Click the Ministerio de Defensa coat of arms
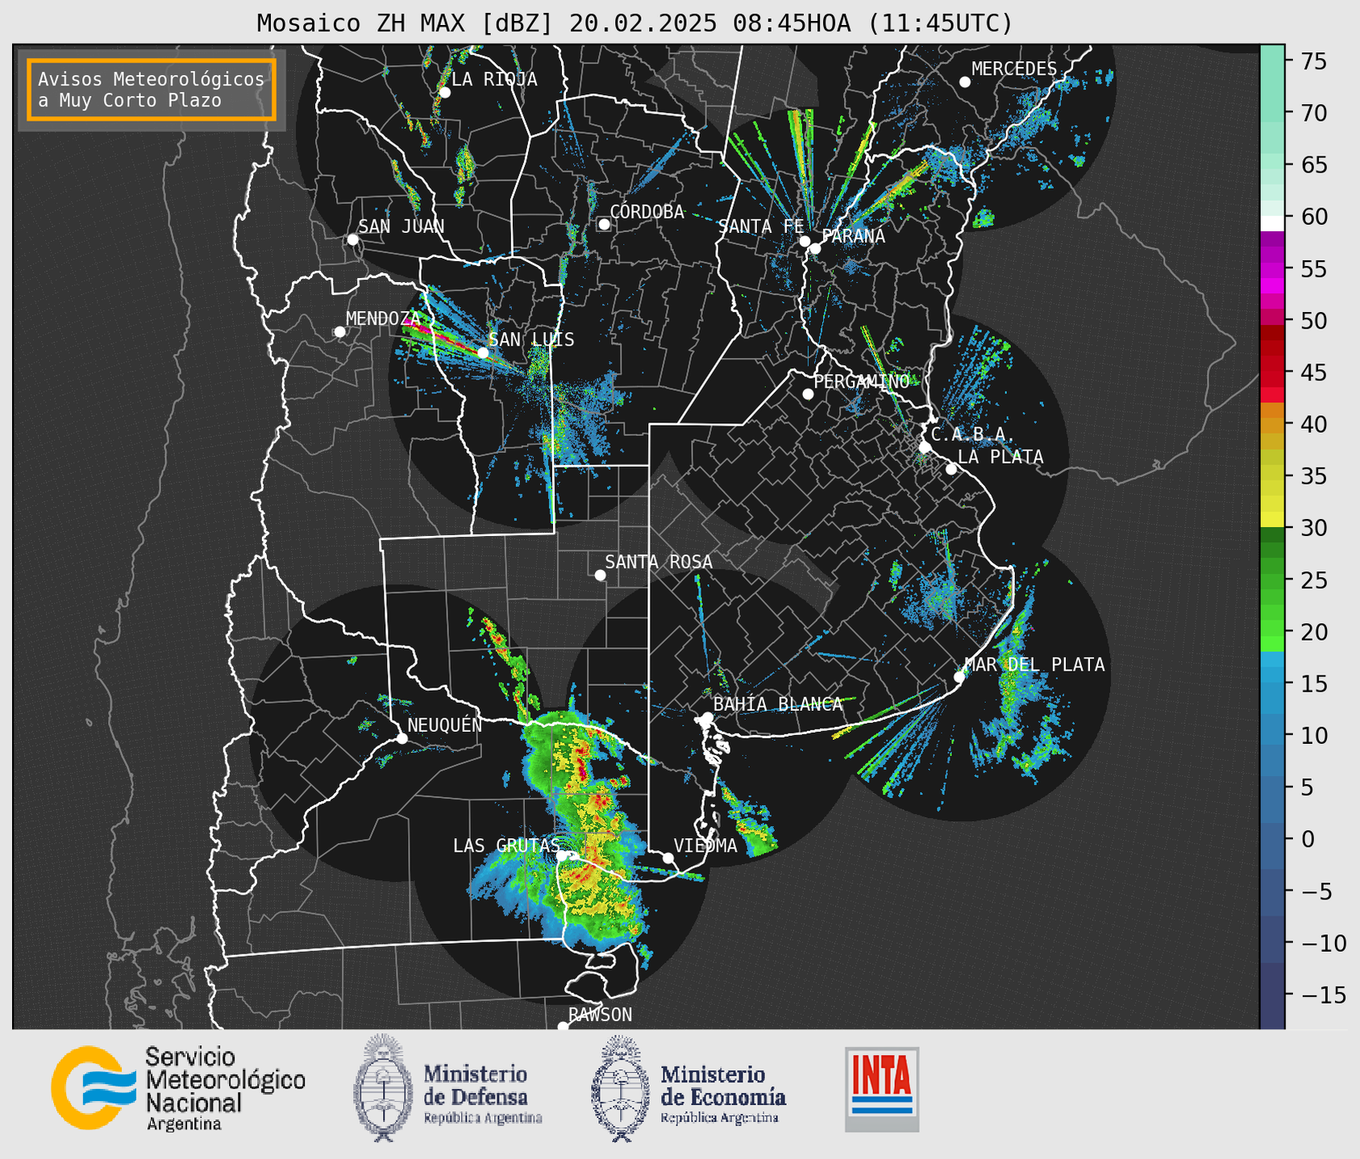The image size is (1360, 1159). pos(383,1087)
